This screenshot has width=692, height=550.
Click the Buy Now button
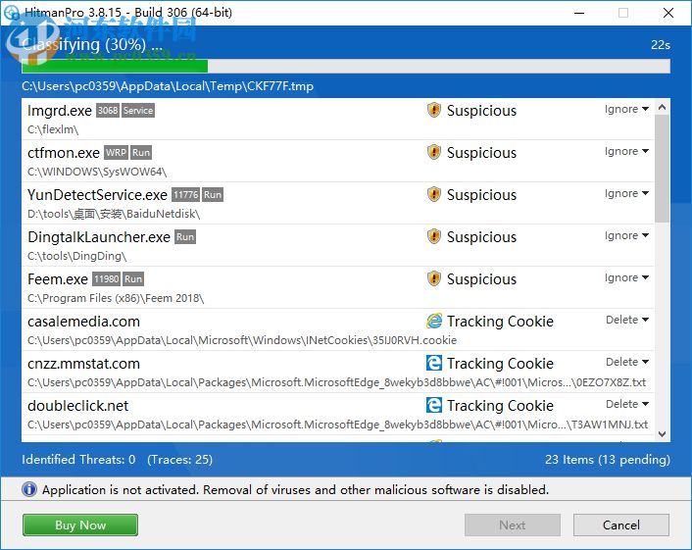(x=80, y=525)
